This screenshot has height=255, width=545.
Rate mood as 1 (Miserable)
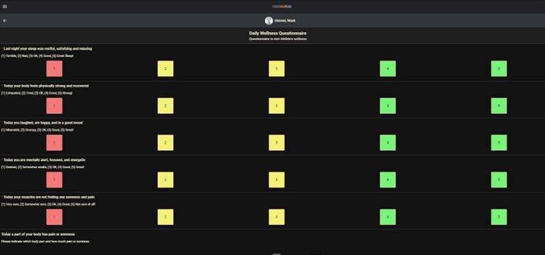[54, 143]
